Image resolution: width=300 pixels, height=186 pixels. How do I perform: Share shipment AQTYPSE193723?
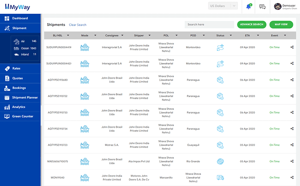[292, 145]
